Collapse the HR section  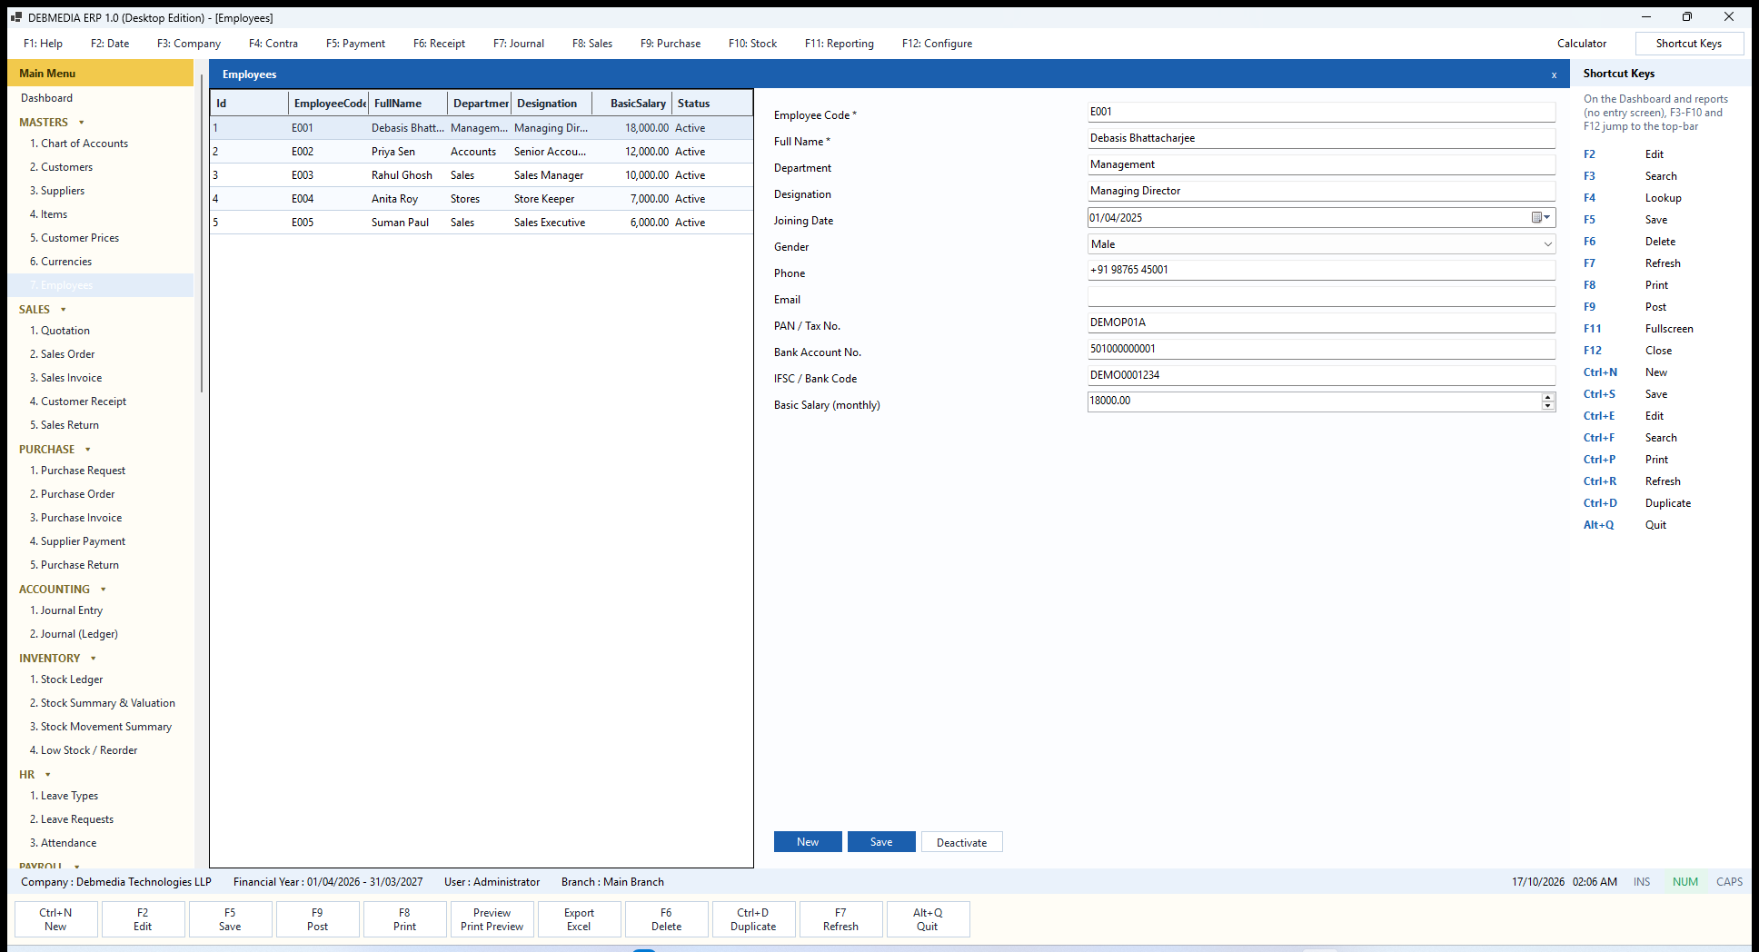click(48, 775)
